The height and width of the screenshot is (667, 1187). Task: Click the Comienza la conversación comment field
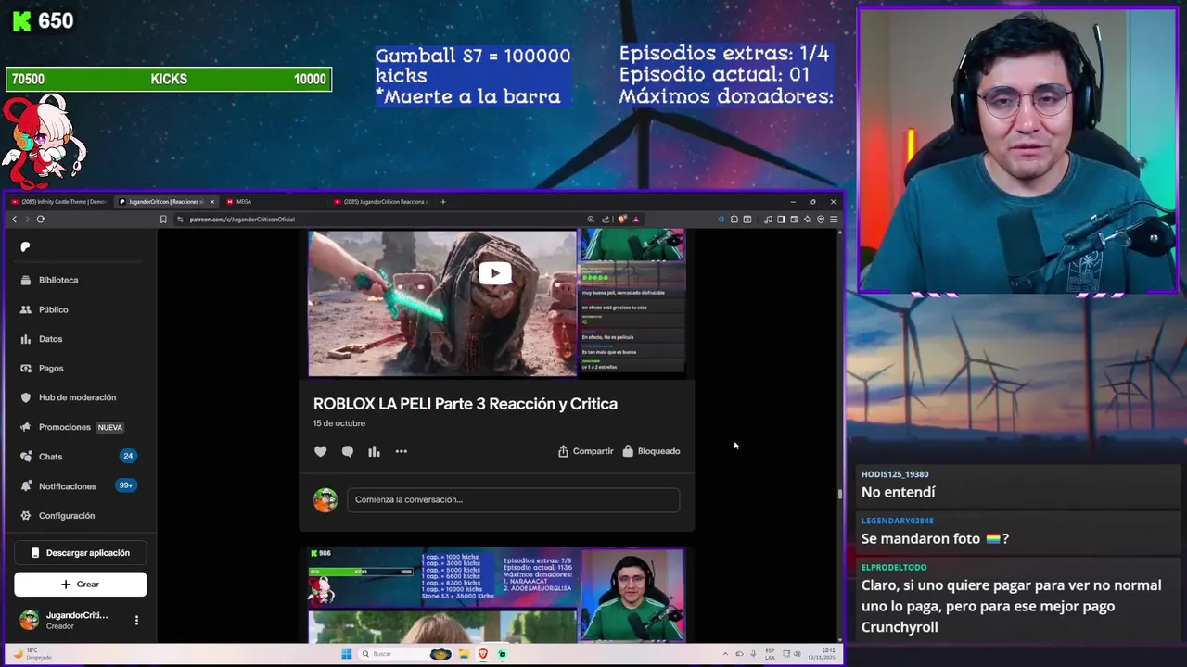513,499
